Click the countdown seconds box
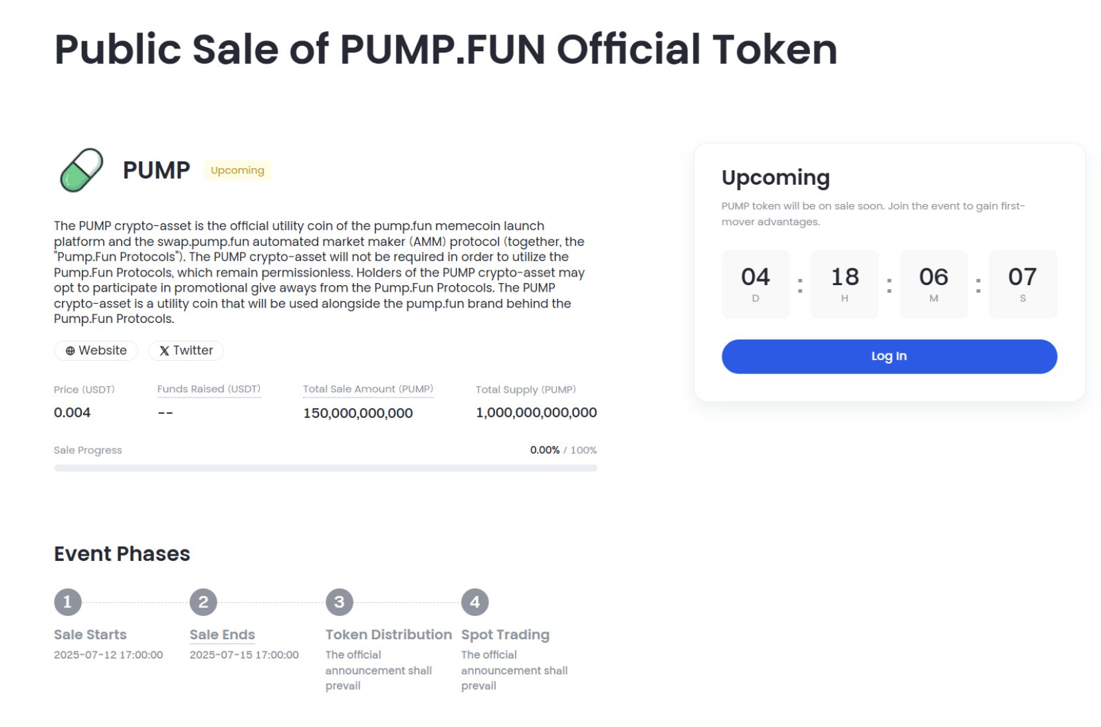Screen dimensions: 1101x727 click(1023, 284)
